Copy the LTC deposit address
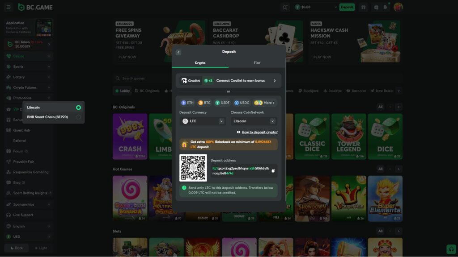 click(273, 171)
